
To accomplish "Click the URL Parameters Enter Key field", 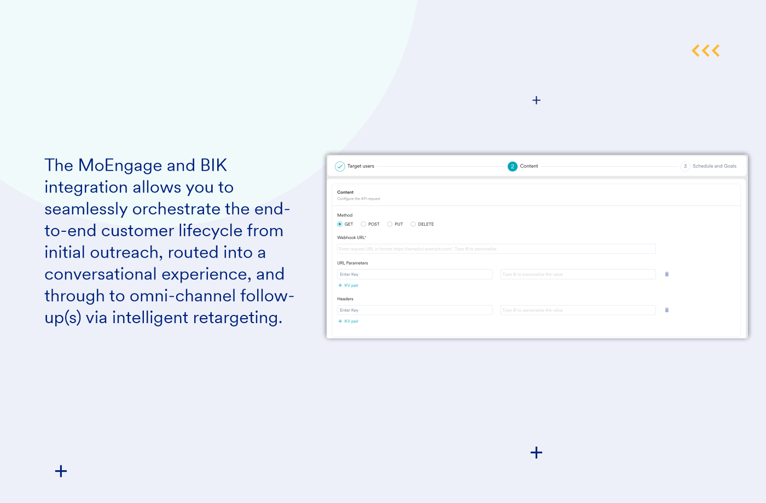I will coord(415,274).
